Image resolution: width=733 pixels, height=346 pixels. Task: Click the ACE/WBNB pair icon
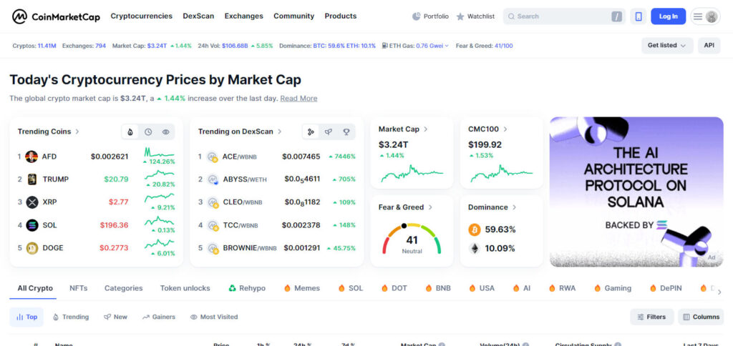pos(213,157)
